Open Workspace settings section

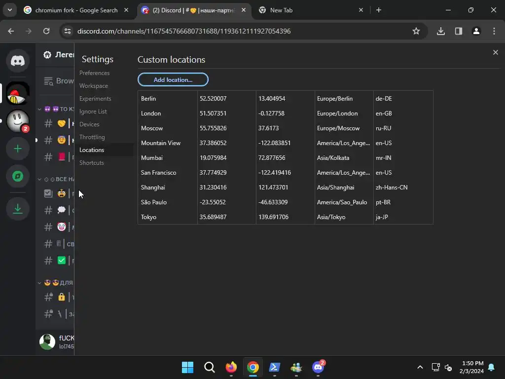(94, 86)
